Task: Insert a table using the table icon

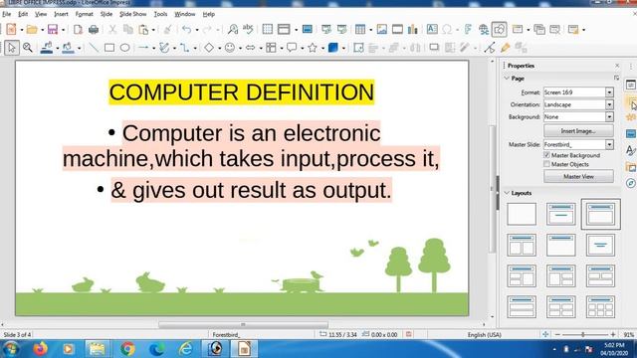Action: [360, 29]
